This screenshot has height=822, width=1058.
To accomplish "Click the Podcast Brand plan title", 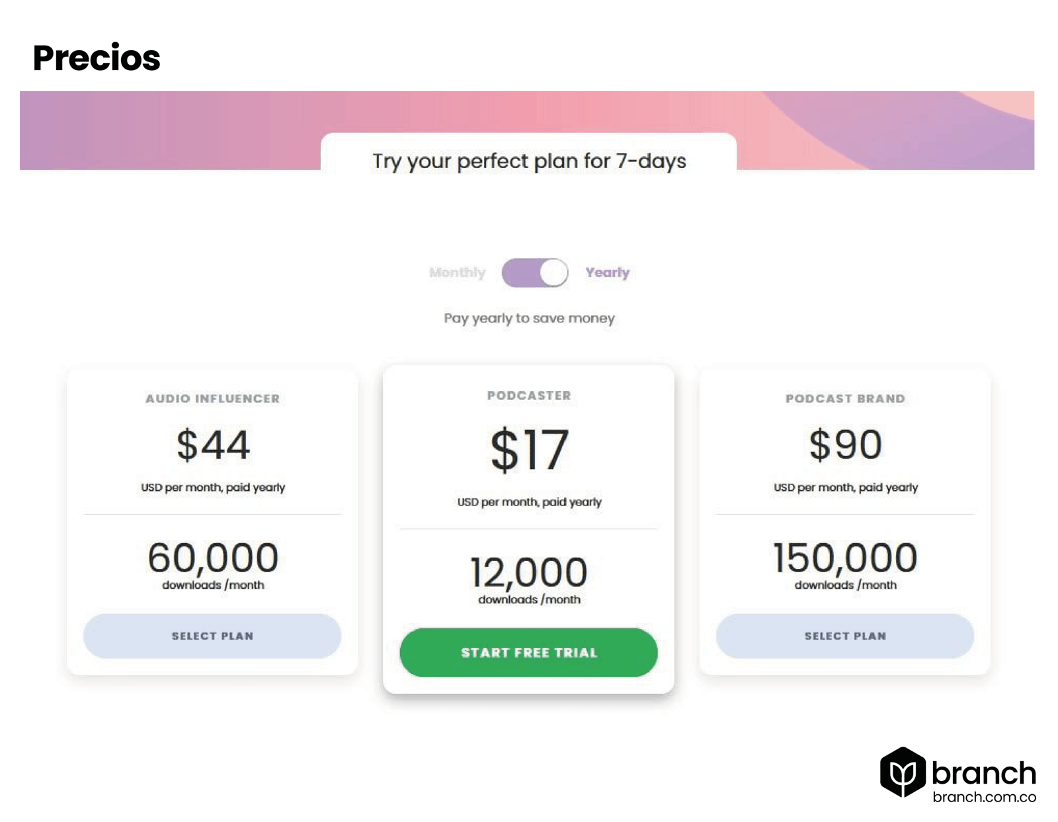I will (x=845, y=398).
